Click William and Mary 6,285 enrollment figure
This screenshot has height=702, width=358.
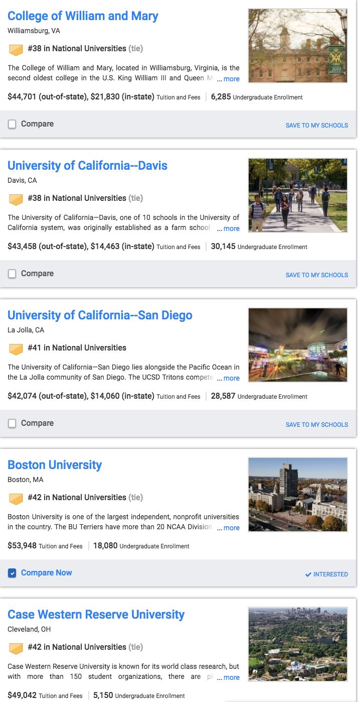tap(221, 96)
